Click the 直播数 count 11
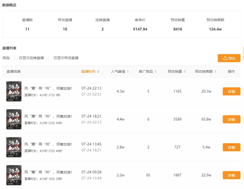Image resolution: width=244 pixels, height=189 pixels. tap(27, 29)
